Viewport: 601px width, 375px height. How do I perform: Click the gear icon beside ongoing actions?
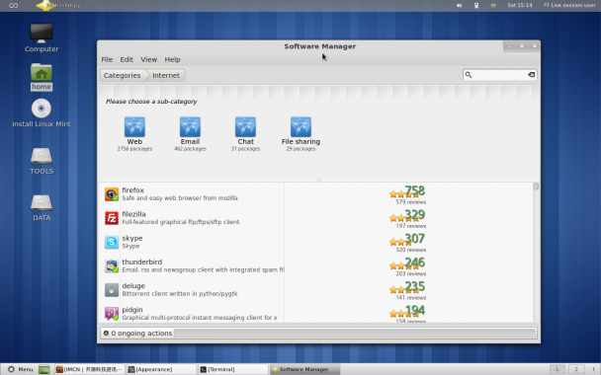106,334
